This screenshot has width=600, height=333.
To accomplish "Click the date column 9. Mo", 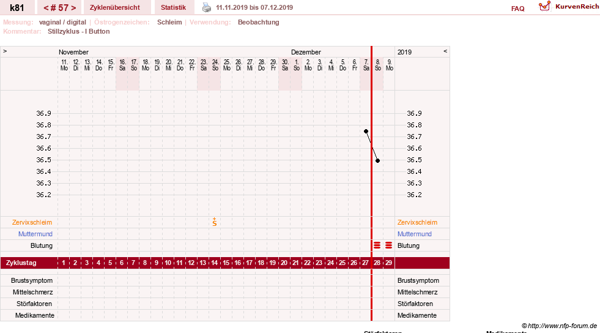I will [x=389, y=65].
